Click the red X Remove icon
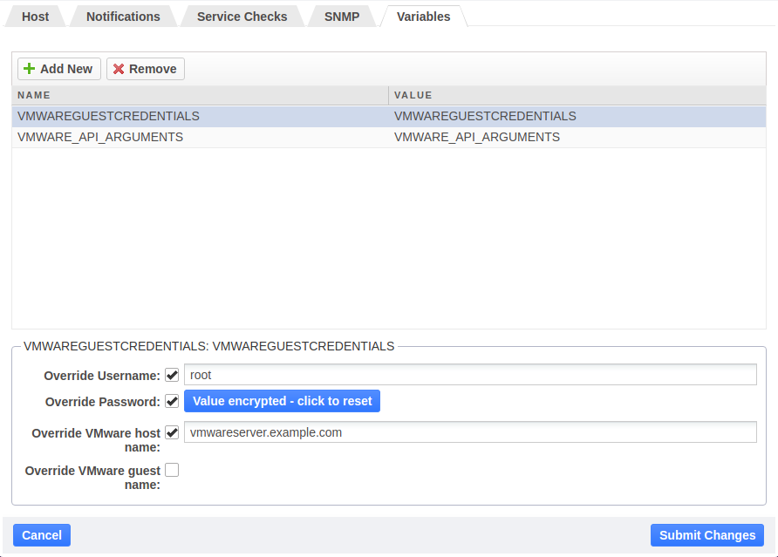This screenshot has width=778, height=557. point(119,68)
